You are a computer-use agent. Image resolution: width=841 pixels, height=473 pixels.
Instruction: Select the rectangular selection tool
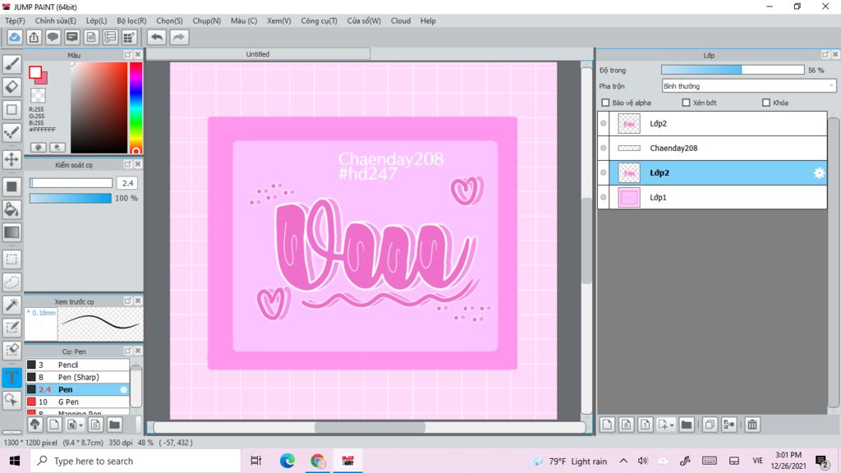coord(11,259)
